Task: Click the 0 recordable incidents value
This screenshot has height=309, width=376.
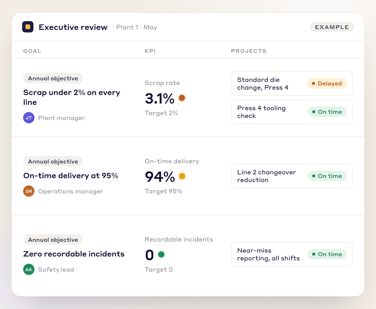Action: coord(149,255)
